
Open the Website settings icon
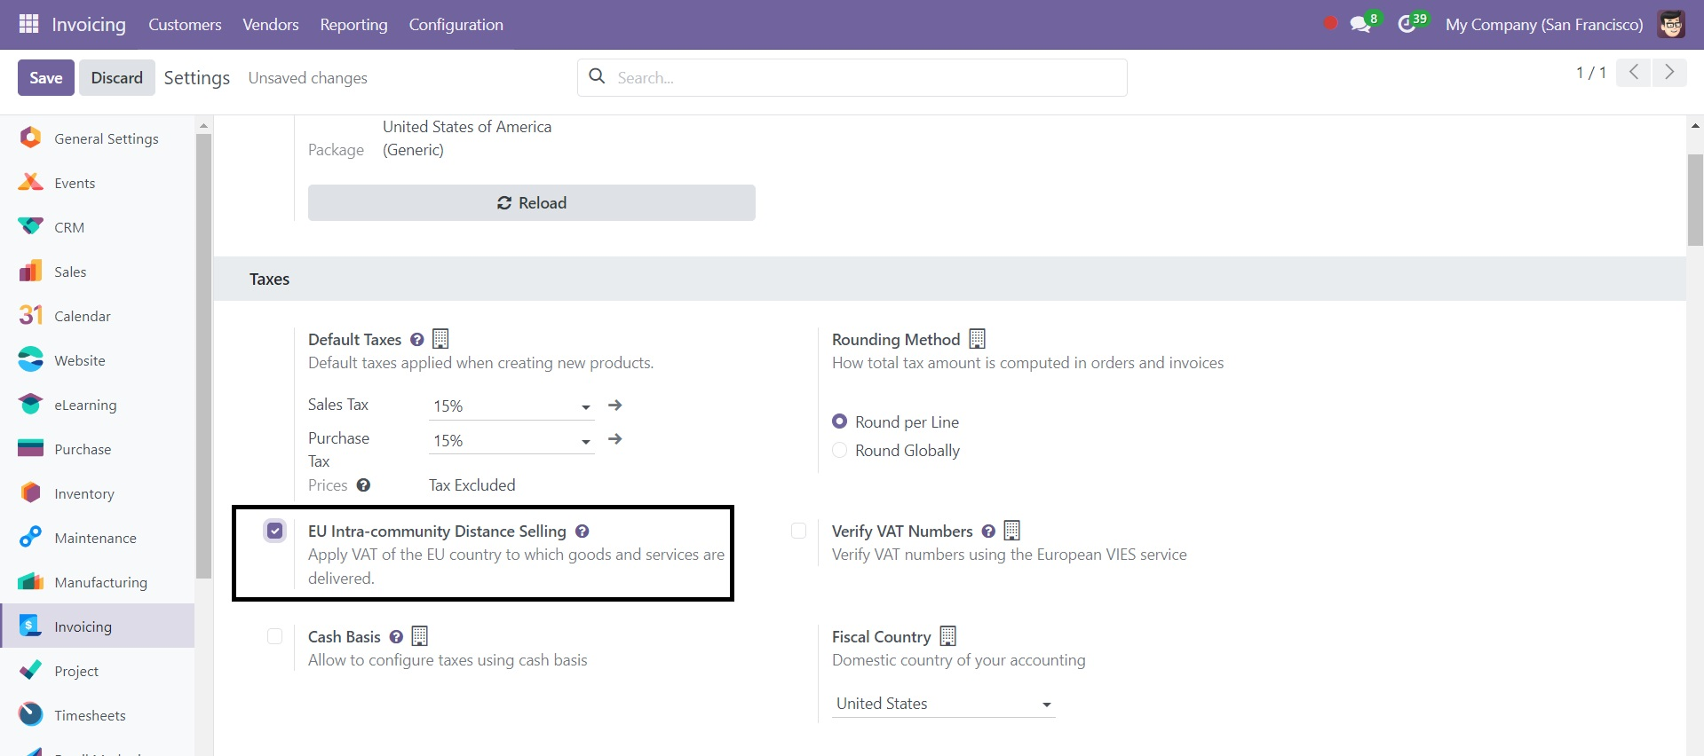30,359
